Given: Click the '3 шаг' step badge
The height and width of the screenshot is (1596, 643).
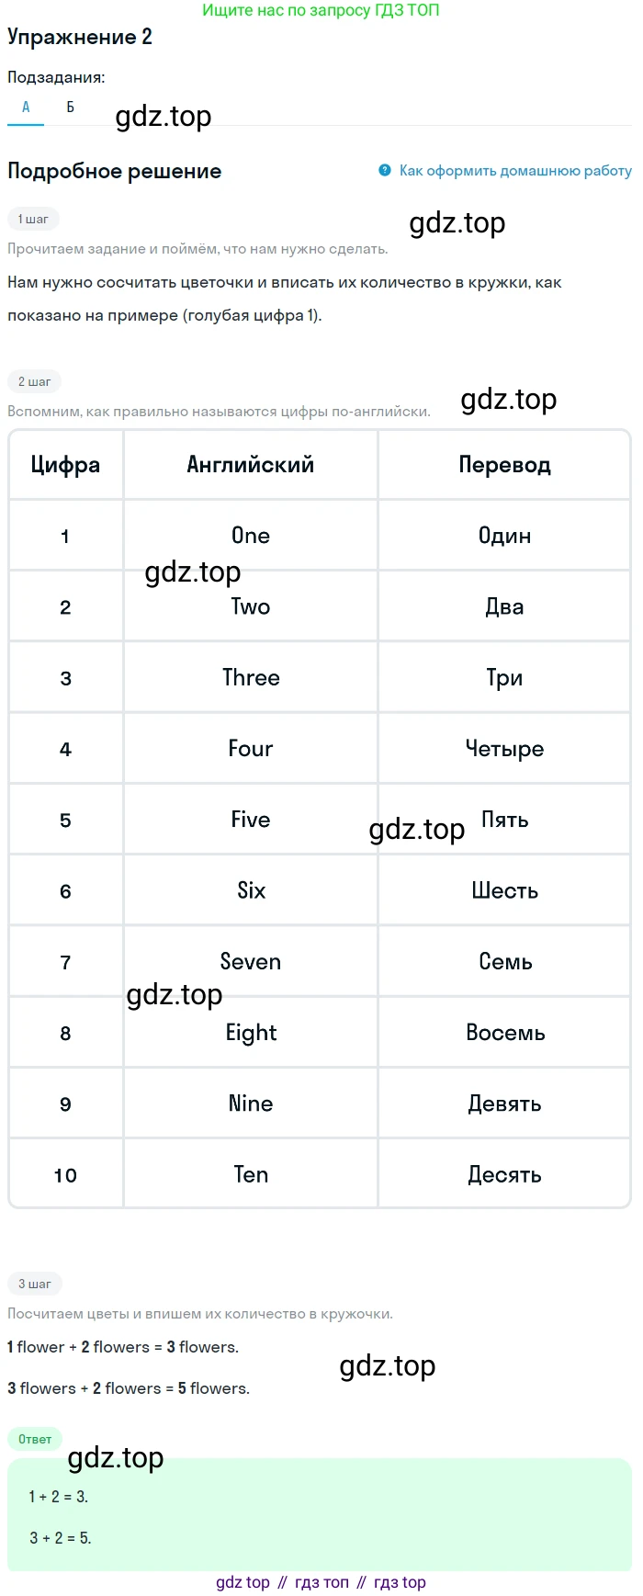Looking at the screenshot, I should (35, 1284).
